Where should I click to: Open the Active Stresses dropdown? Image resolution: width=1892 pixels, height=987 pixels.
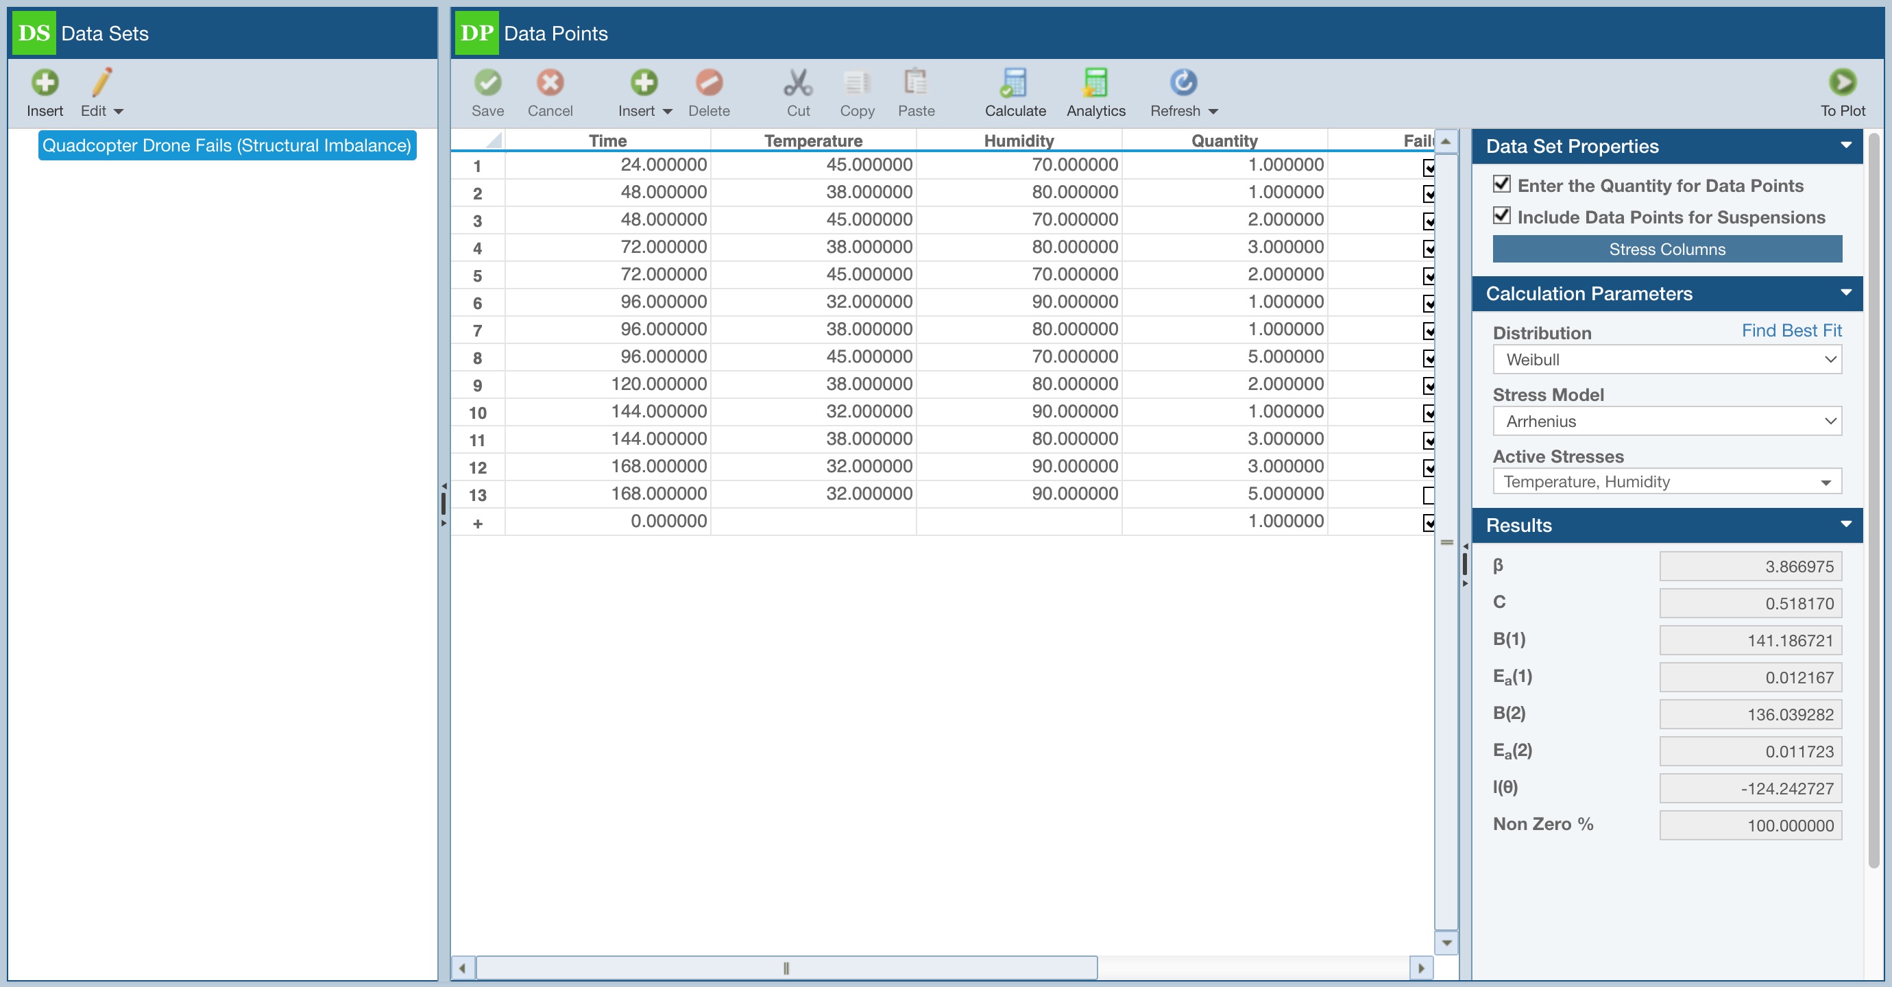click(1666, 482)
